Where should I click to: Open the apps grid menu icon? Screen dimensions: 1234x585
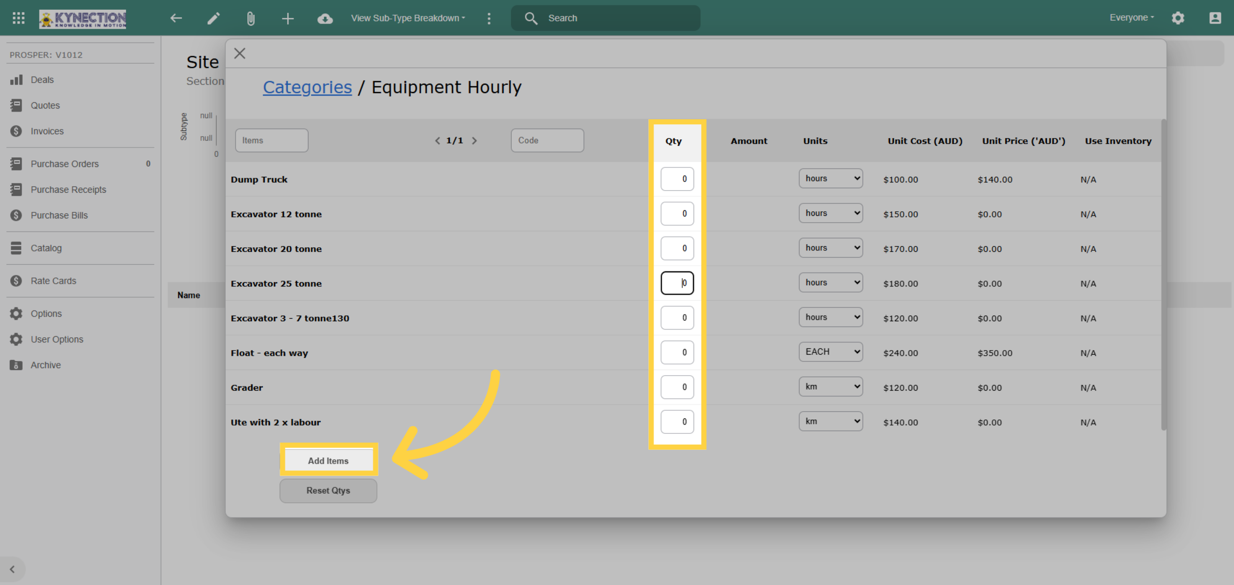click(19, 18)
